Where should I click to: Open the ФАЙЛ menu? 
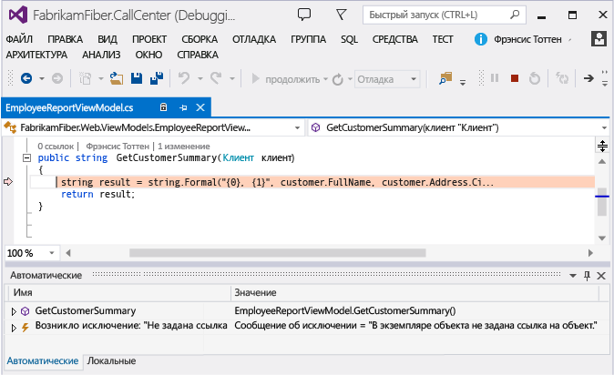click(x=19, y=39)
